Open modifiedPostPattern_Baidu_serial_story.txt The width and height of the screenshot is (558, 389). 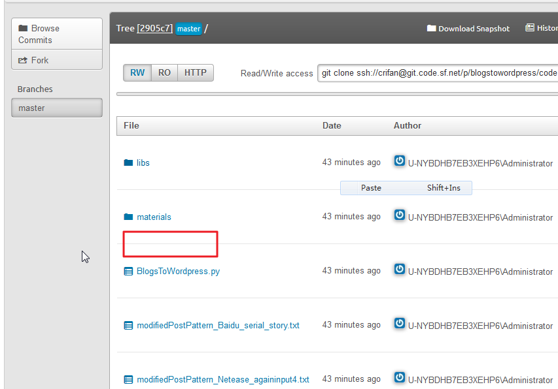click(x=218, y=326)
